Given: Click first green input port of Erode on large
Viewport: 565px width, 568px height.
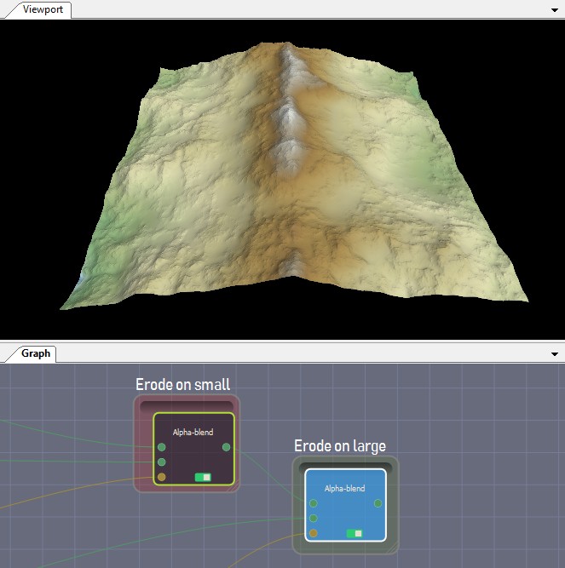Looking at the screenshot, I should (x=314, y=503).
